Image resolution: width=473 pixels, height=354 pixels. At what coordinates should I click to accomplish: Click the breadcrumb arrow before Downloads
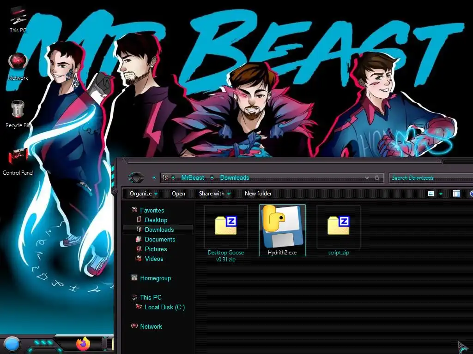(212, 177)
